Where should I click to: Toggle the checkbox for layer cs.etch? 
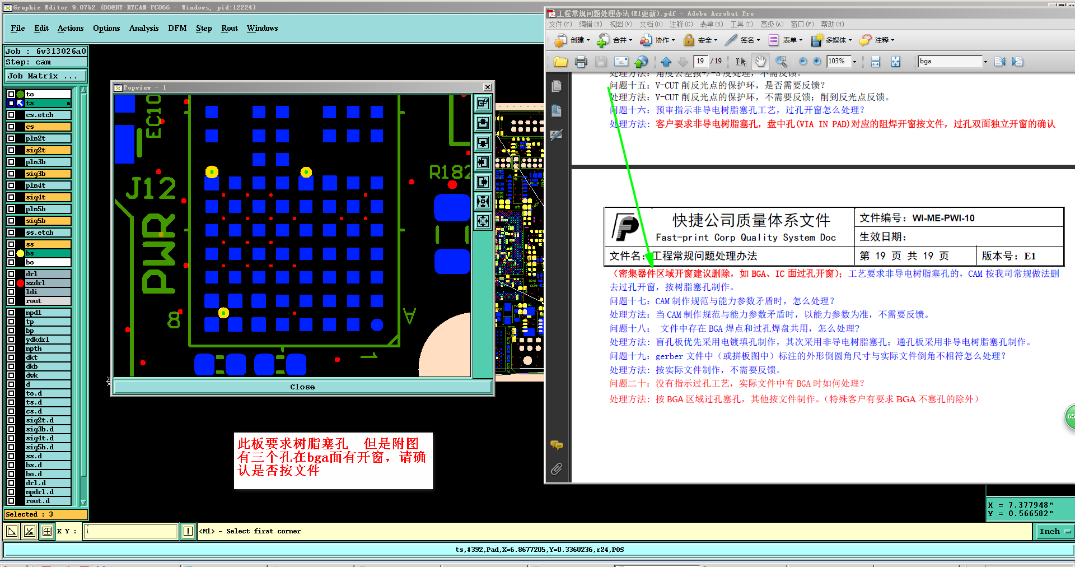11,115
